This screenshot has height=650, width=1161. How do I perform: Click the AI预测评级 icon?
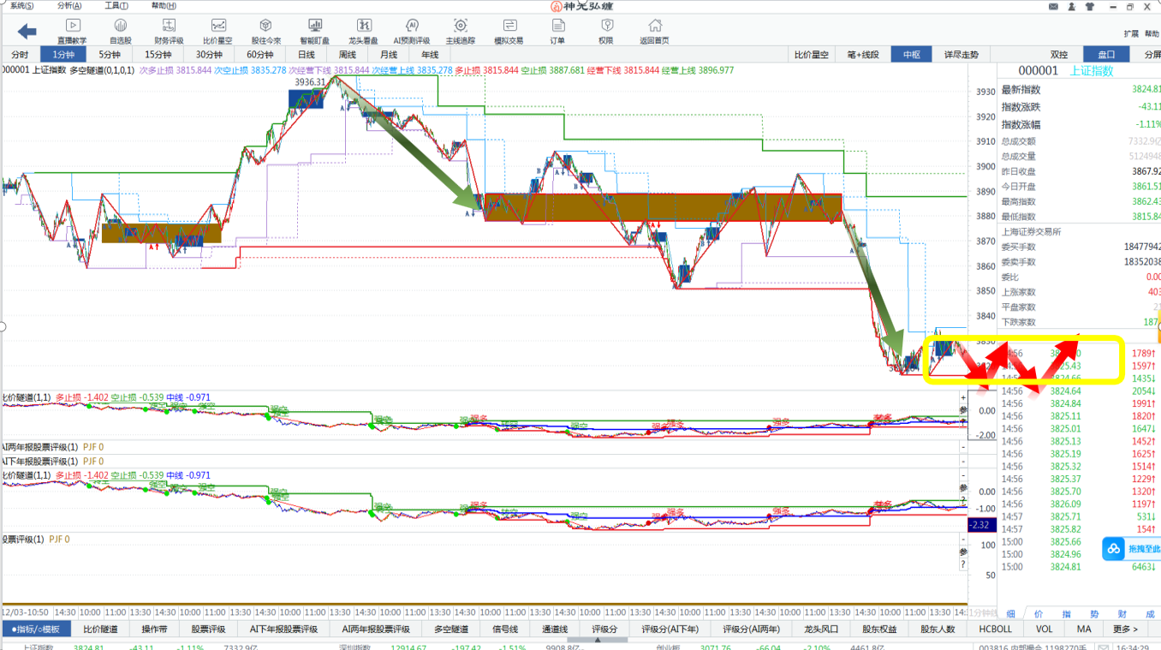[x=412, y=31]
